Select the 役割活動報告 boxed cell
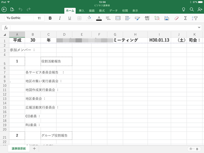 click(57, 61)
